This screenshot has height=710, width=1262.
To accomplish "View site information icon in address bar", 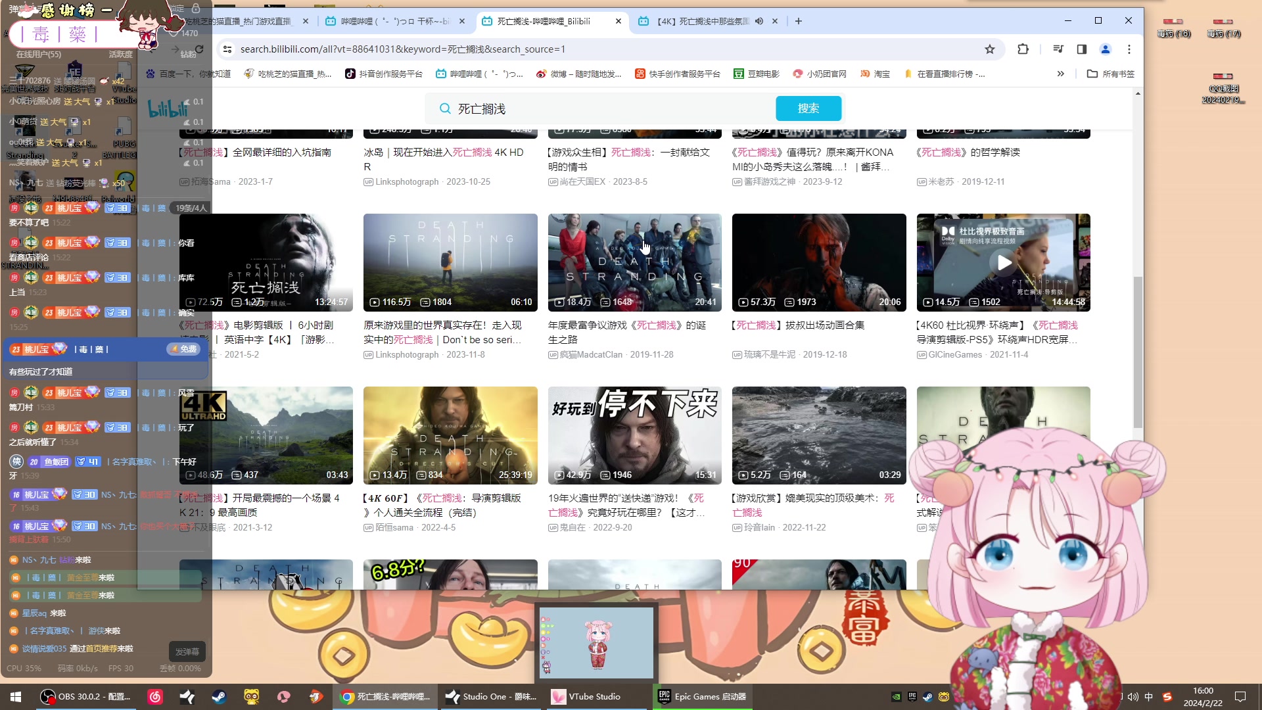I will [x=227, y=49].
